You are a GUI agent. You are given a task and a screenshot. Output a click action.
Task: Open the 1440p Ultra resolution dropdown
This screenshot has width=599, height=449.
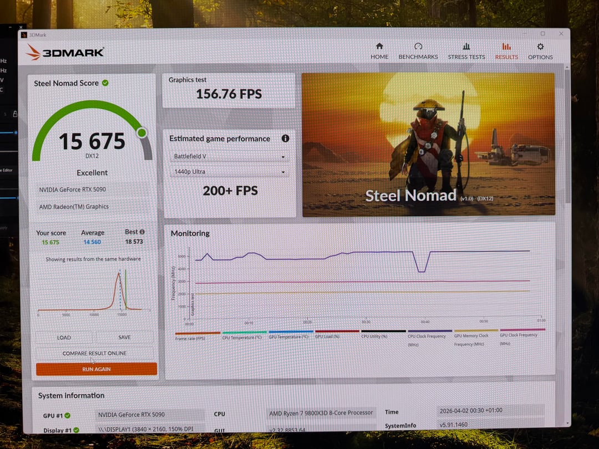229,172
